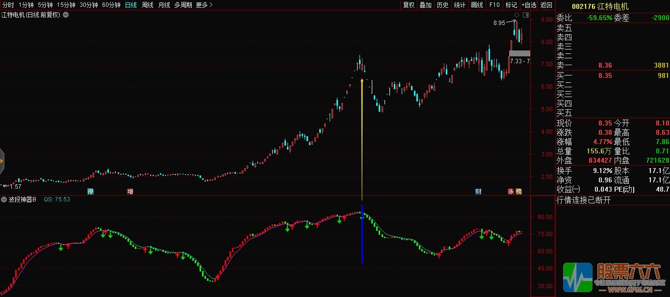Image resolution: width=670 pixels, height=297 pixels.
Task: Click the left edge panel expand handle
Action: (x=2, y=160)
